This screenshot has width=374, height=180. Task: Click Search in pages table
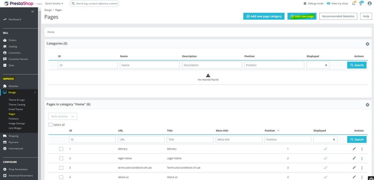pyautogui.click(x=357, y=139)
